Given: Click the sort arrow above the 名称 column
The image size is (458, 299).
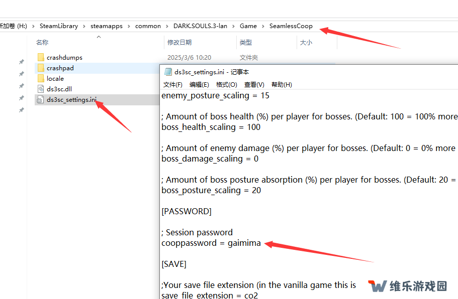Looking at the screenshot, I should [99, 37].
